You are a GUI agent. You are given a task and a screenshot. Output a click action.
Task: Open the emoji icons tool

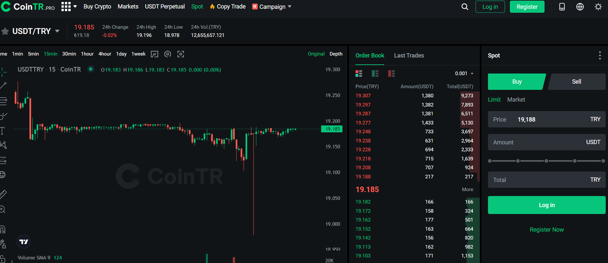coord(3,175)
